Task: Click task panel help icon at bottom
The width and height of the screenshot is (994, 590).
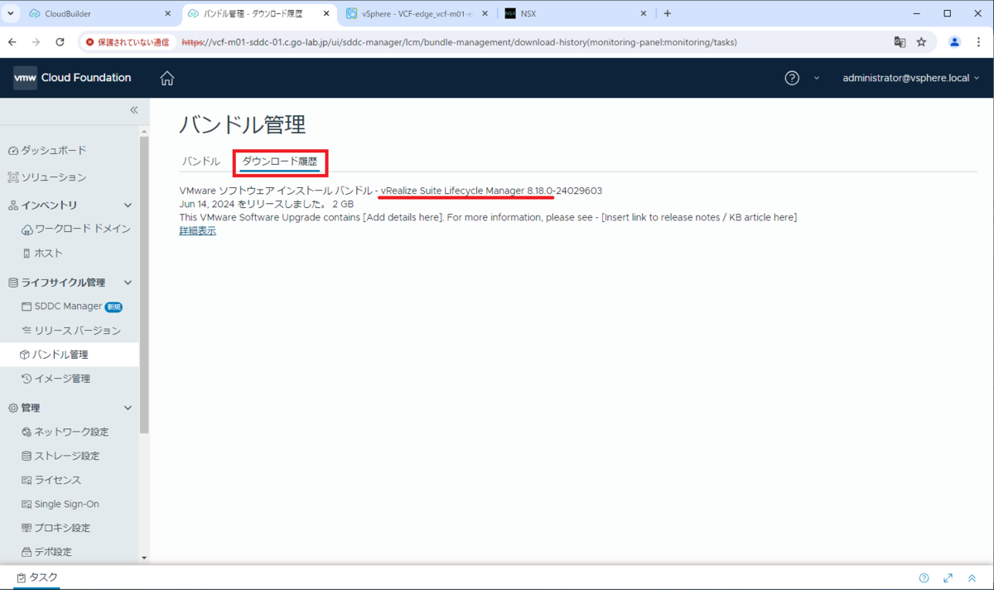Action: 924,578
